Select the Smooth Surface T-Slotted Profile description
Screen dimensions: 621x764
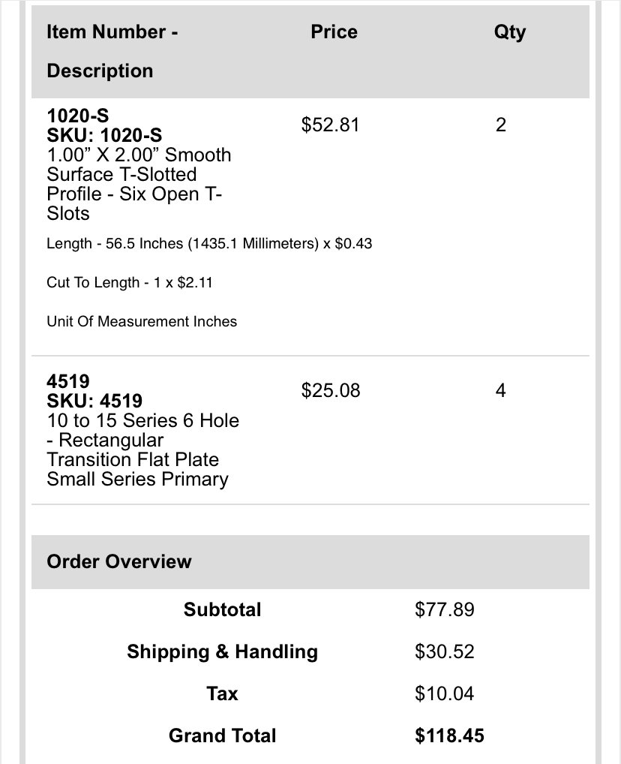tap(139, 184)
